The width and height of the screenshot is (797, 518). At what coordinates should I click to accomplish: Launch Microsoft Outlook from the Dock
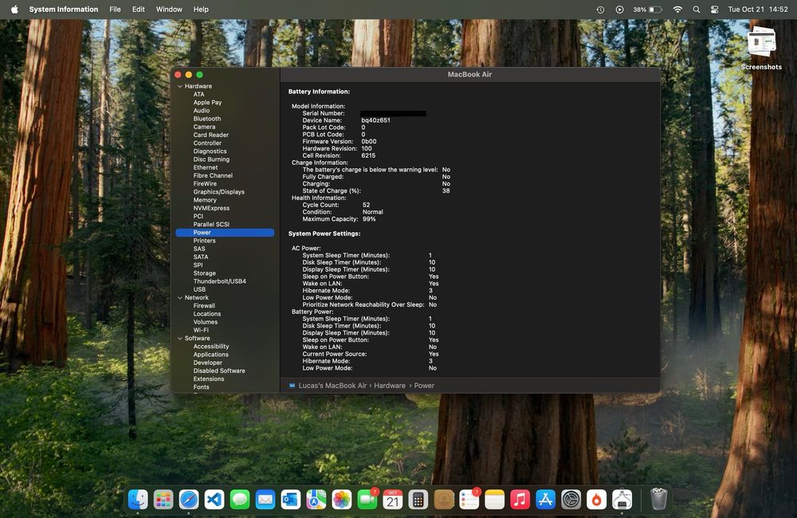291,500
